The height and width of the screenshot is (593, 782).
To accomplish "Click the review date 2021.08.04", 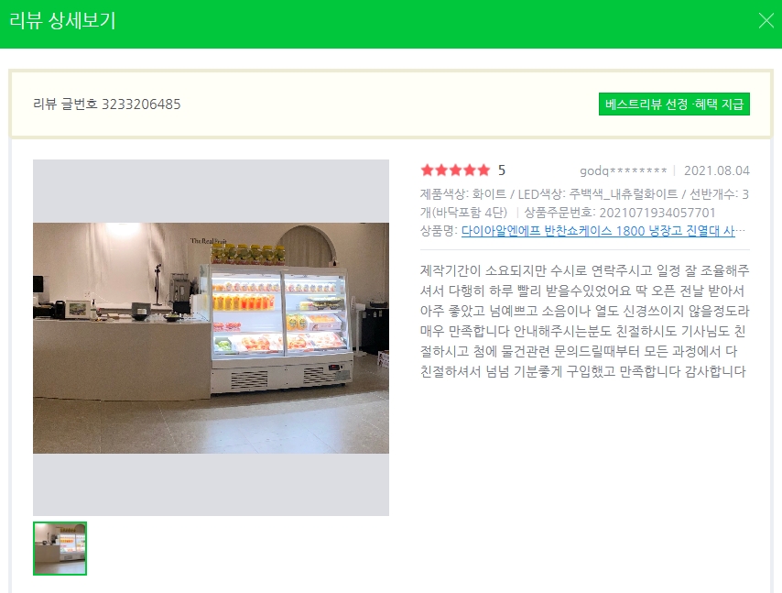I will 717,170.
